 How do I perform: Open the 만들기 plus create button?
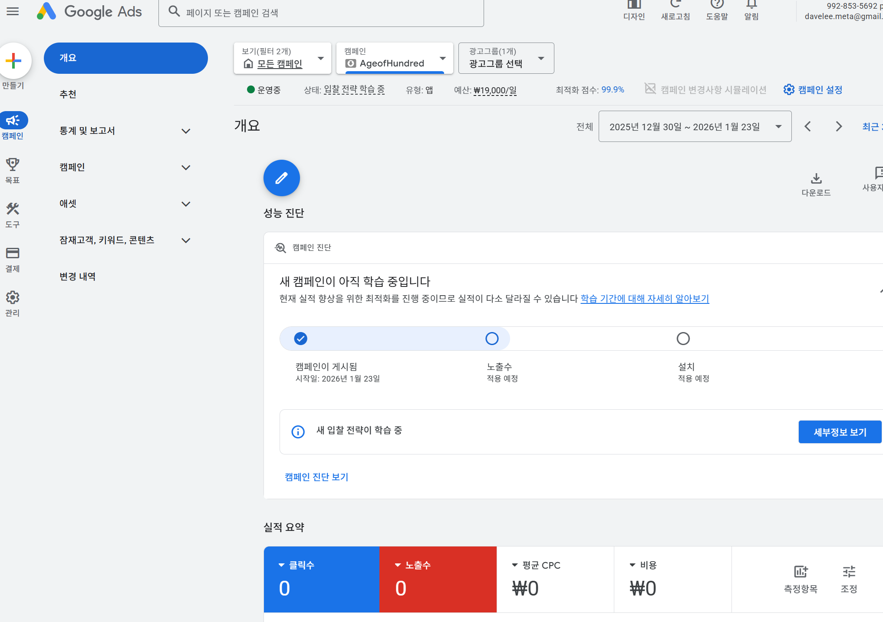point(14,61)
